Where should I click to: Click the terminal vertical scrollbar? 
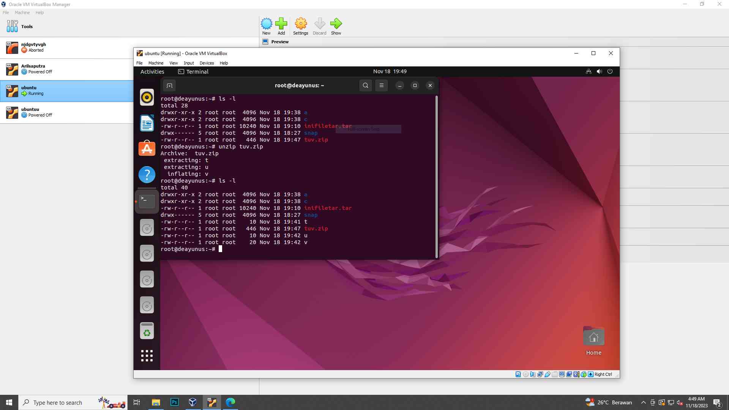point(436,177)
